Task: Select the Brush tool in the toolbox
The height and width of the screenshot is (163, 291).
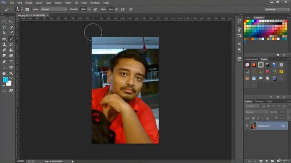Action: [11, 39]
